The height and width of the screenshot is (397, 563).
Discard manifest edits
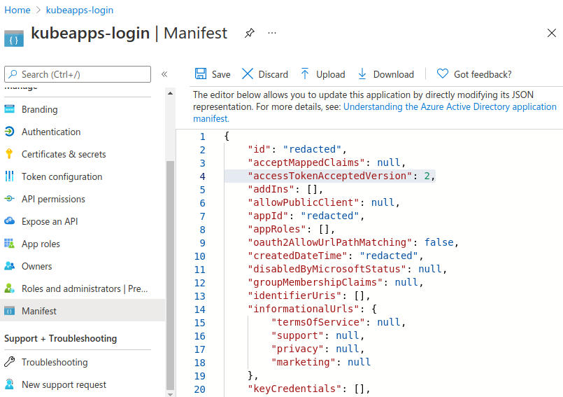pyautogui.click(x=265, y=74)
